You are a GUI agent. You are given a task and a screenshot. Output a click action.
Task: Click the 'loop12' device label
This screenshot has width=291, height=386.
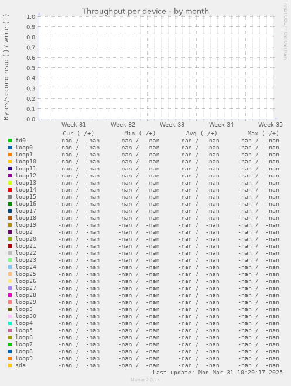[26, 176]
